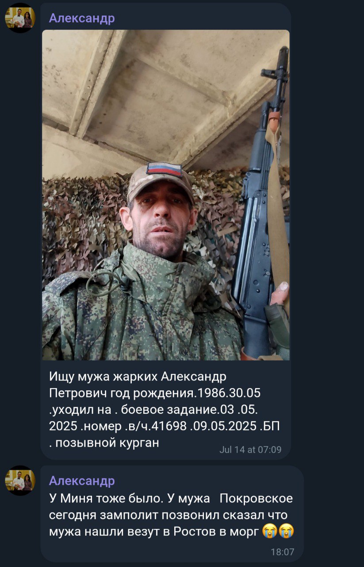This screenshot has width=364, height=567.
Task: Select the timestamp Jul 14 at 07:09
Action: (250, 450)
